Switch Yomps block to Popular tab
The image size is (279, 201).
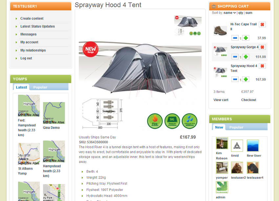pyautogui.click(x=40, y=87)
